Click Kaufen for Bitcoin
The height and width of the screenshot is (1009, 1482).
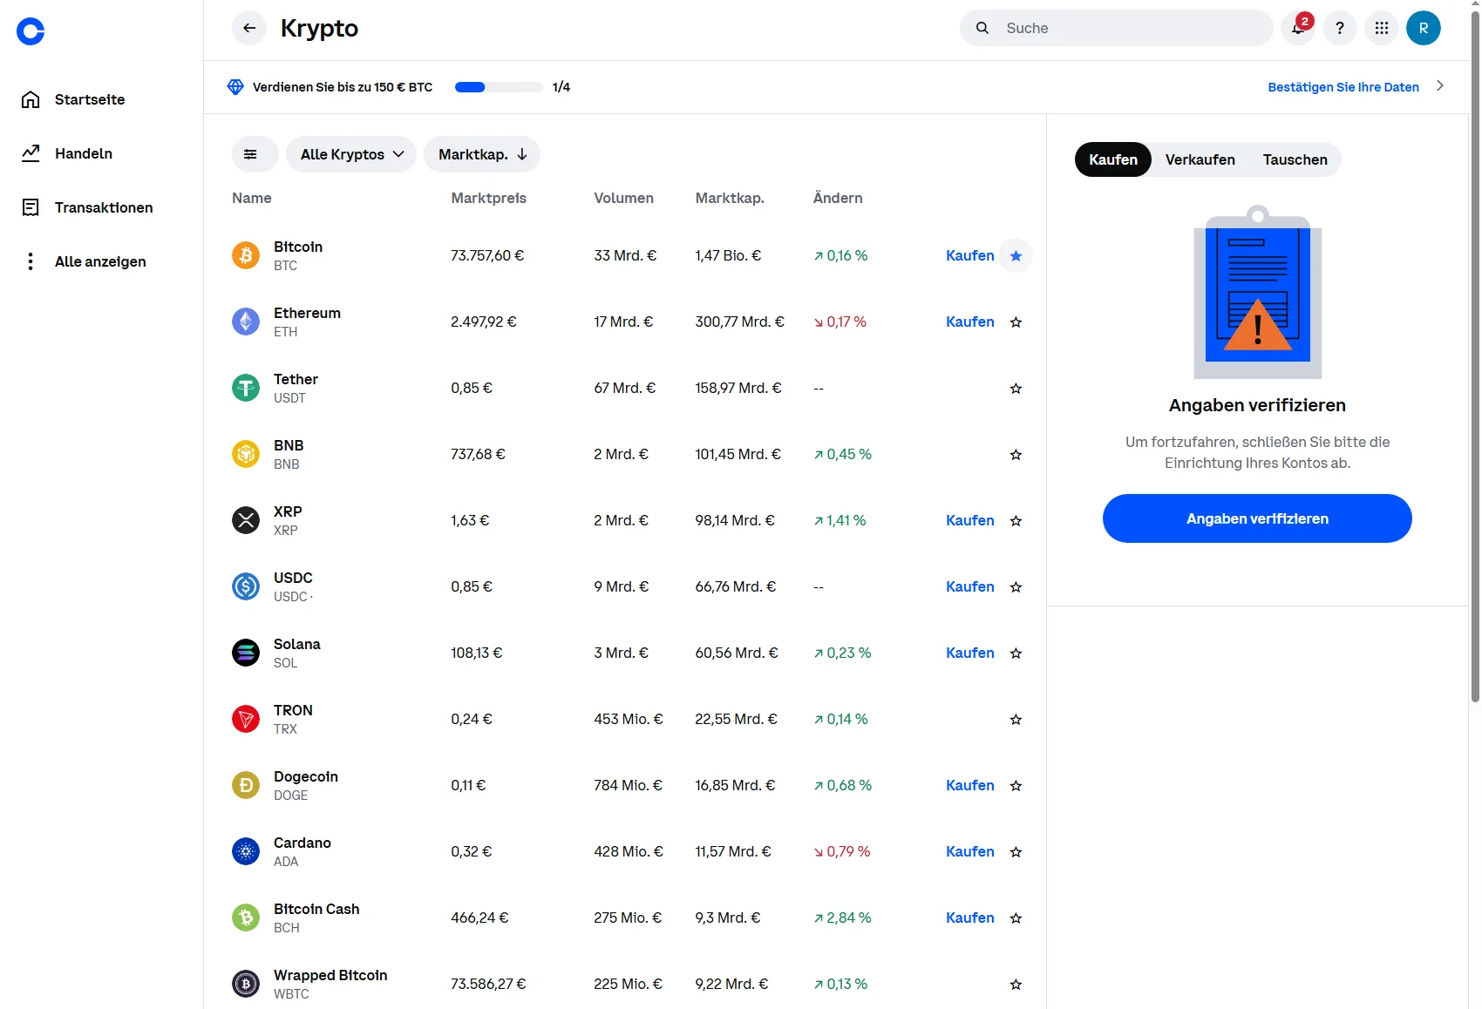[x=970, y=255]
